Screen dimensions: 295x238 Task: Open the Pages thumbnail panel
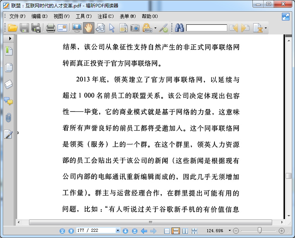[9, 67]
